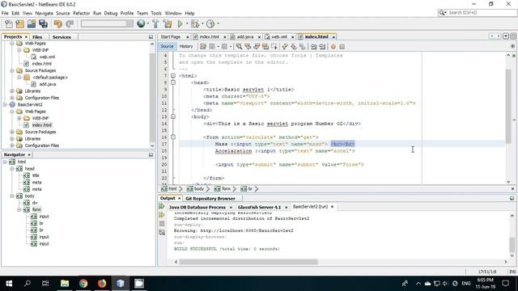Screen dimensions: 518x291
Task: Close the Java DB Database Process tab
Action: click(x=231, y=207)
